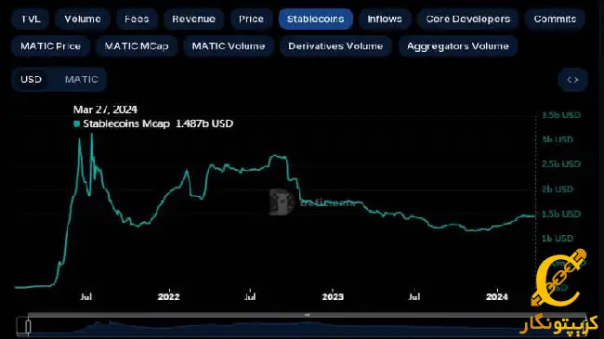Screen dimensions: 604x339
Task: Toggle the Commits chart metric
Action: (x=555, y=19)
